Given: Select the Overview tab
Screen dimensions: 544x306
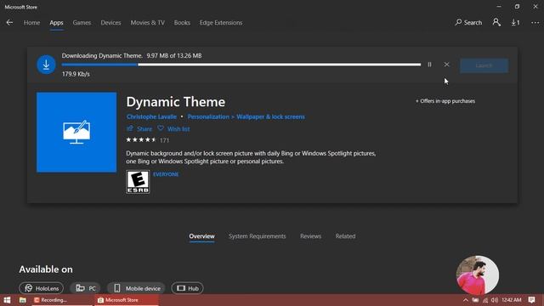Looking at the screenshot, I should pos(202,236).
